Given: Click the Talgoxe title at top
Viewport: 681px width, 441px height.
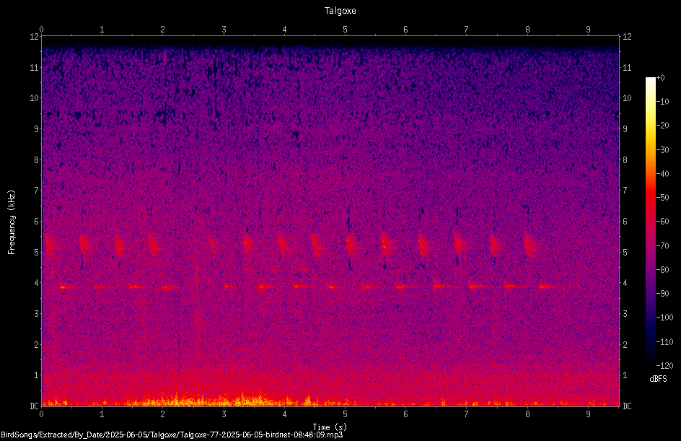Looking at the screenshot, I should coord(340,11).
